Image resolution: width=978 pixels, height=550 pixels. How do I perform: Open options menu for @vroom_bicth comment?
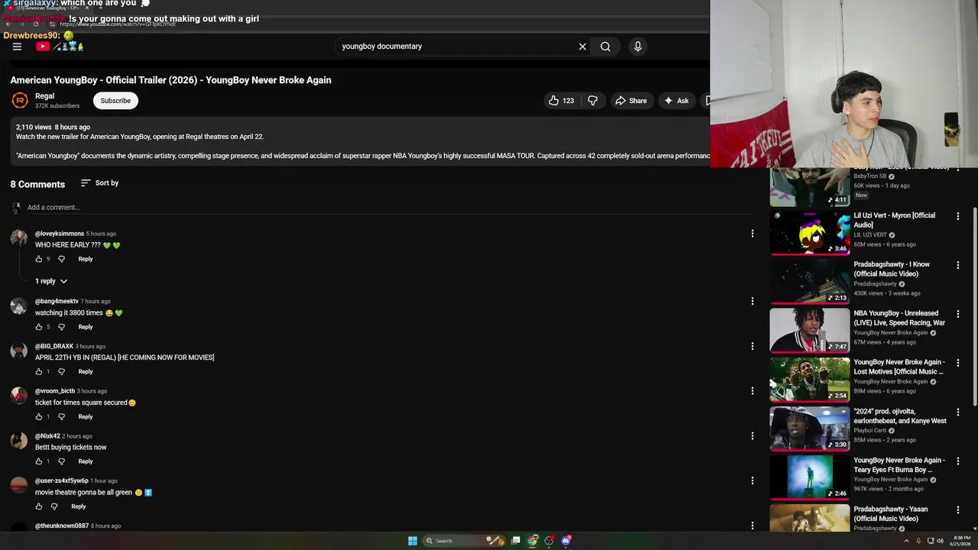coord(752,391)
